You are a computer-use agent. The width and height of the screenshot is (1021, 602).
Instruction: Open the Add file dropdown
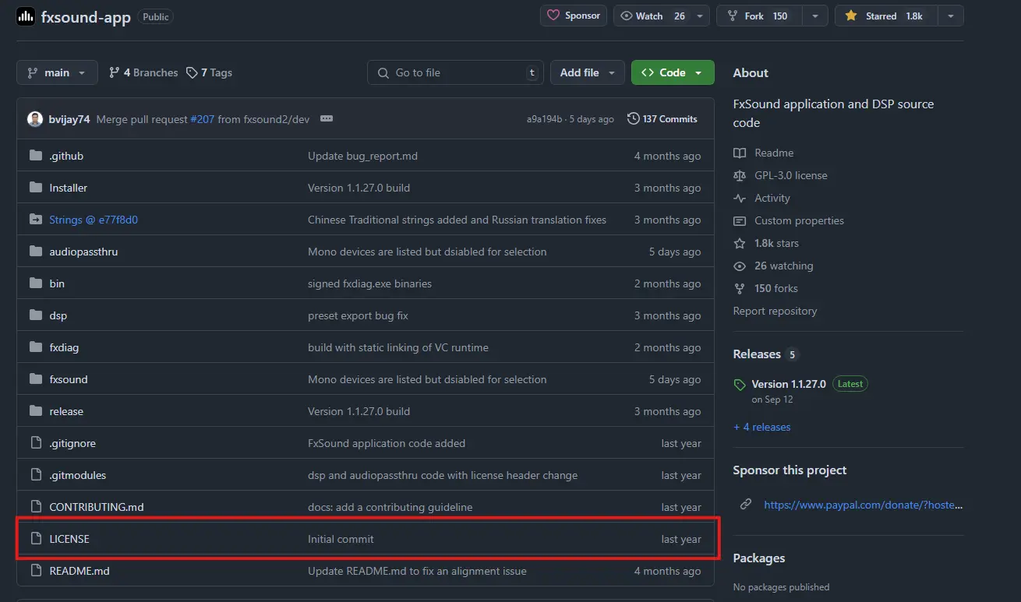point(588,72)
